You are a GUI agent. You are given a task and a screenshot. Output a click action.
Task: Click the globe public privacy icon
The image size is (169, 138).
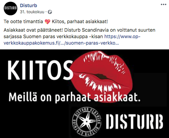(50, 12)
